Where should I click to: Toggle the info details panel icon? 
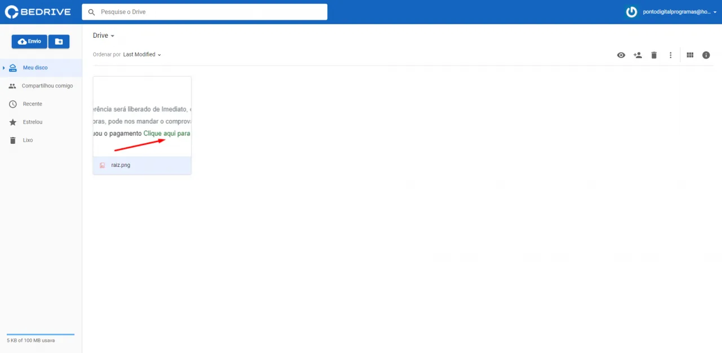[706, 55]
